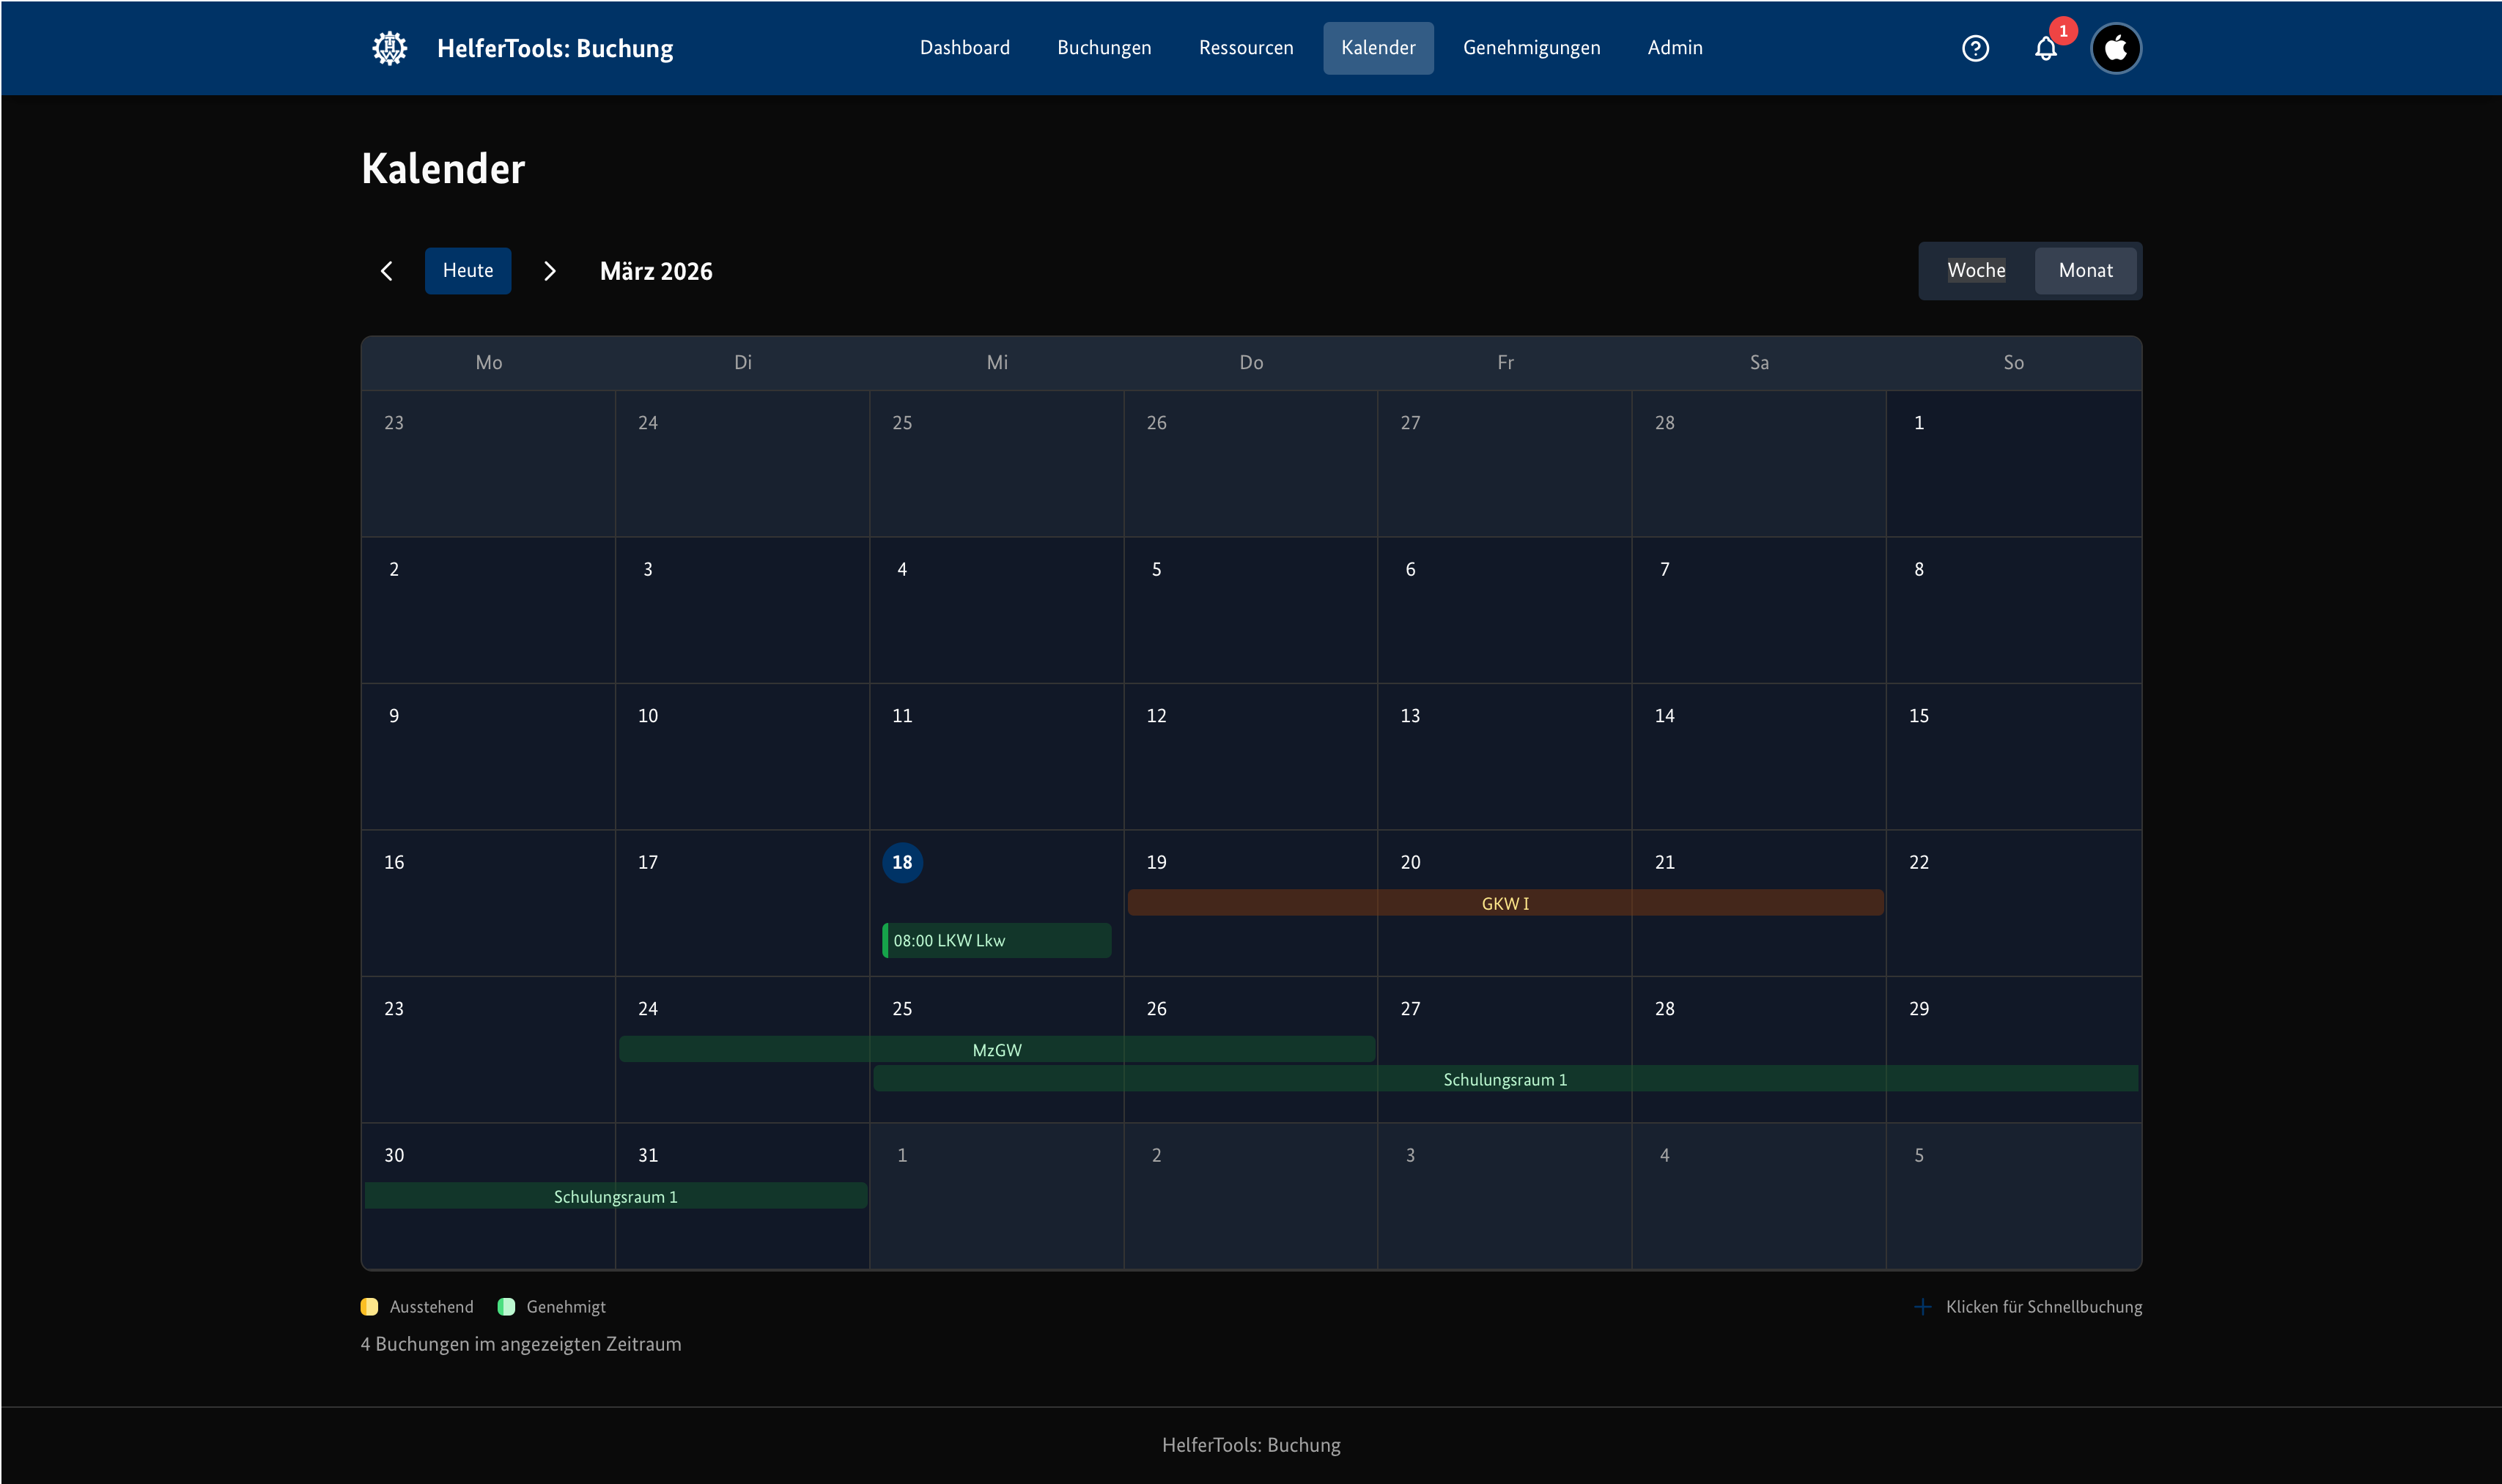This screenshot has width=2502, height=1484.
Task: Open the 08:00 LKW Lkw booking
Action: click(x=997, y=940)
